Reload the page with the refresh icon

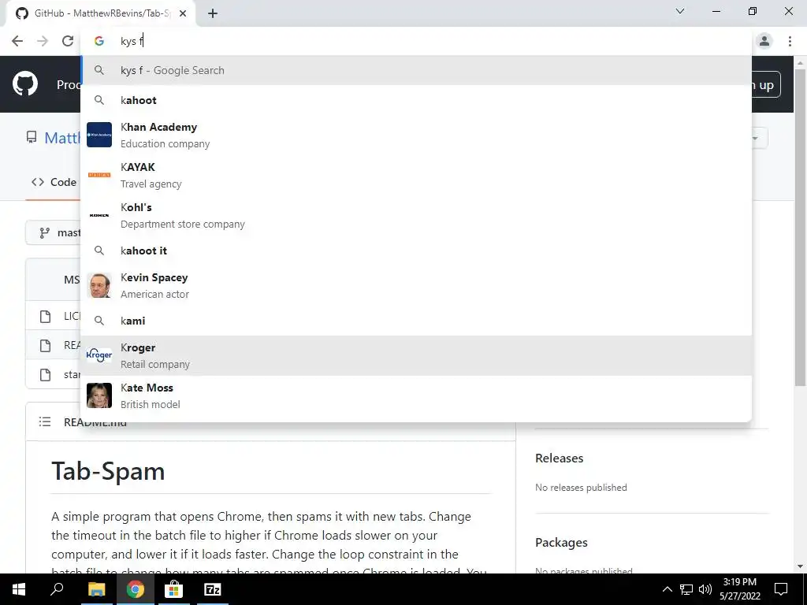[68, 41]
